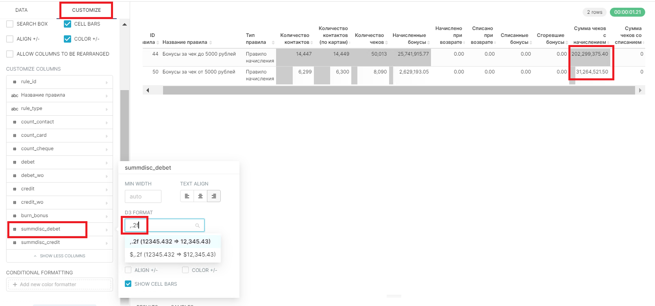
Task: Click search icon in D3 format field
Action: tap(198, 226)
